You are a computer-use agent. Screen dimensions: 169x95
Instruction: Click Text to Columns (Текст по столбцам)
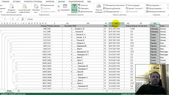pyautogui.click(x=98, y=9)
